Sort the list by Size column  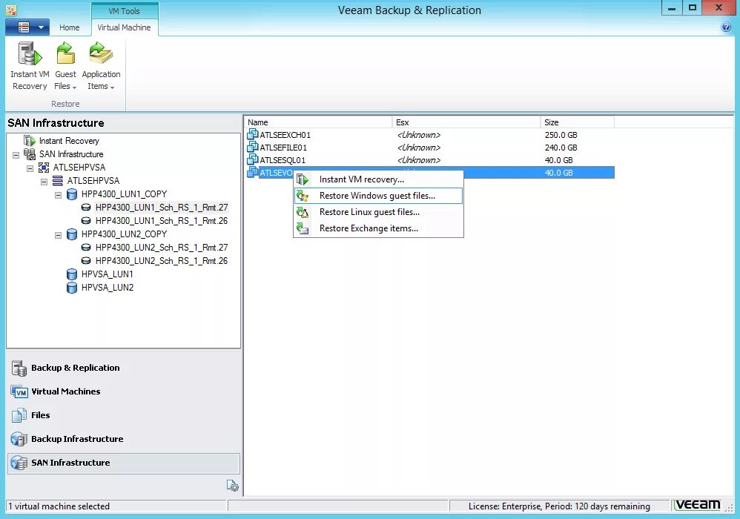tap(577, 122)
